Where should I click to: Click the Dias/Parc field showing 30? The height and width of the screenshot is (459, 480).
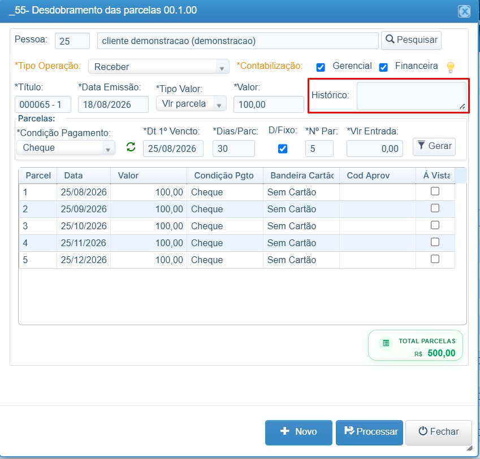pyautogui.click(x=233, y=148)
